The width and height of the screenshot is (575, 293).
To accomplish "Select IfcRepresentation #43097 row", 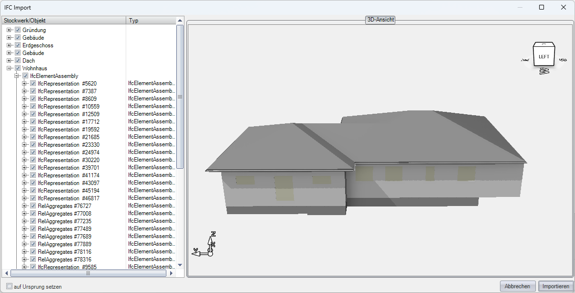I will click(69, 183).
